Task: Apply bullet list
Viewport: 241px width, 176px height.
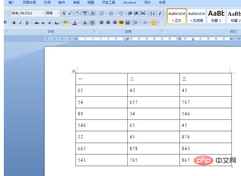Action: (102, 13)
